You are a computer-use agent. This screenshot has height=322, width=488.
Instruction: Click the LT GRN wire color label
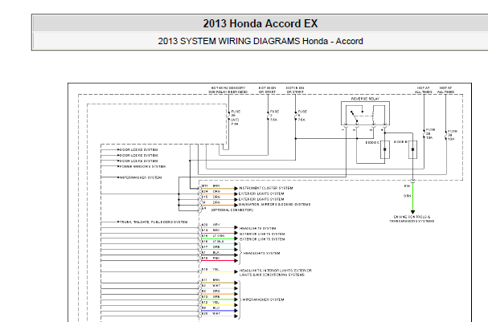(x=218, y=236)
